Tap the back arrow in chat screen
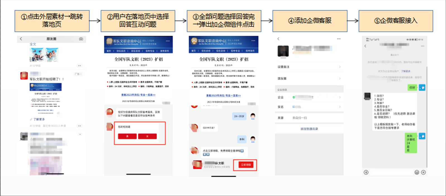The width and height of the screenshot is (446, 196). pyautogui.click(x=365, y=46)
